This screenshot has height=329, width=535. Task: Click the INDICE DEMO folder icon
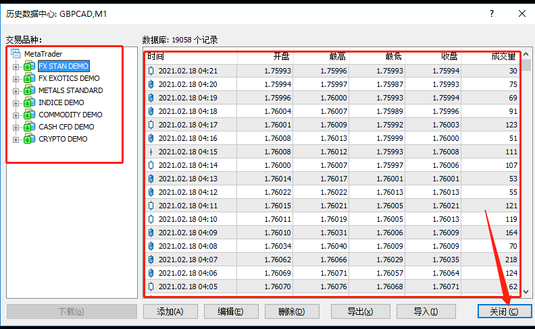tap(29, 102)
